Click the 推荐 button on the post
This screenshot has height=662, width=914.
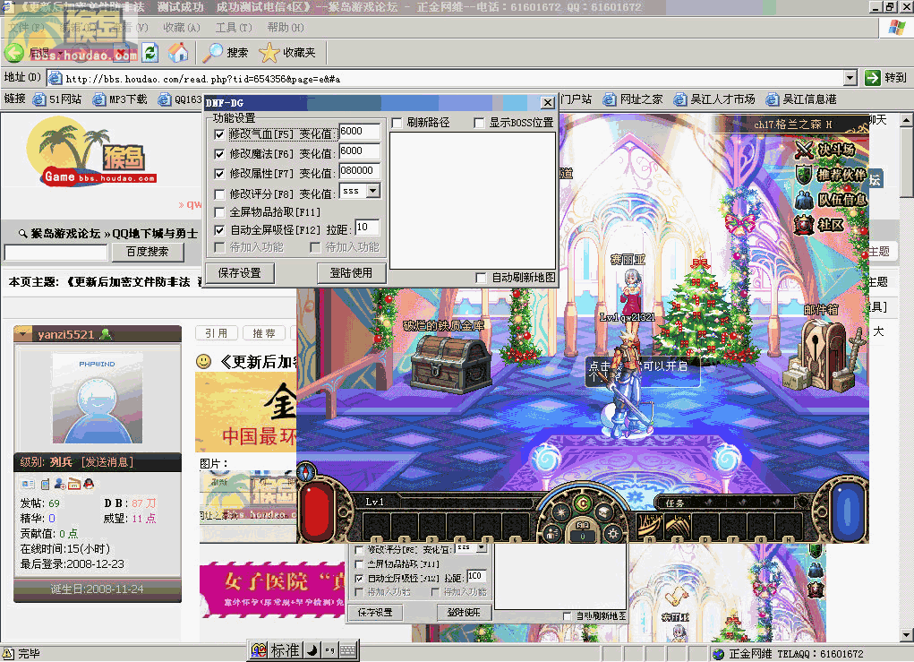pos(264,333)
